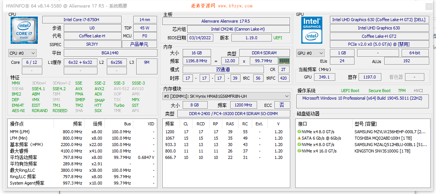
Task: Click the Secure Boot label
Action: 379,91
